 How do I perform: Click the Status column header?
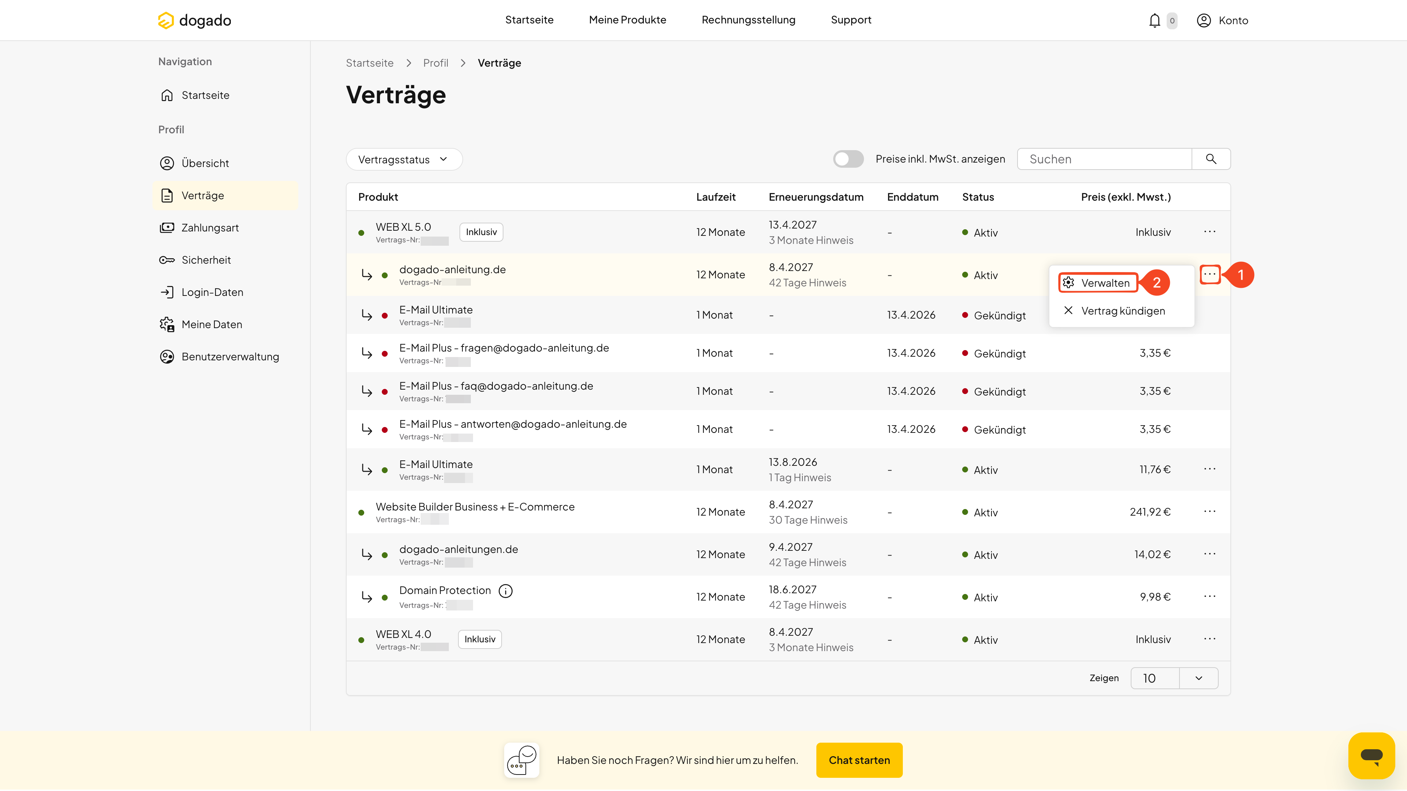pos(978,197)
